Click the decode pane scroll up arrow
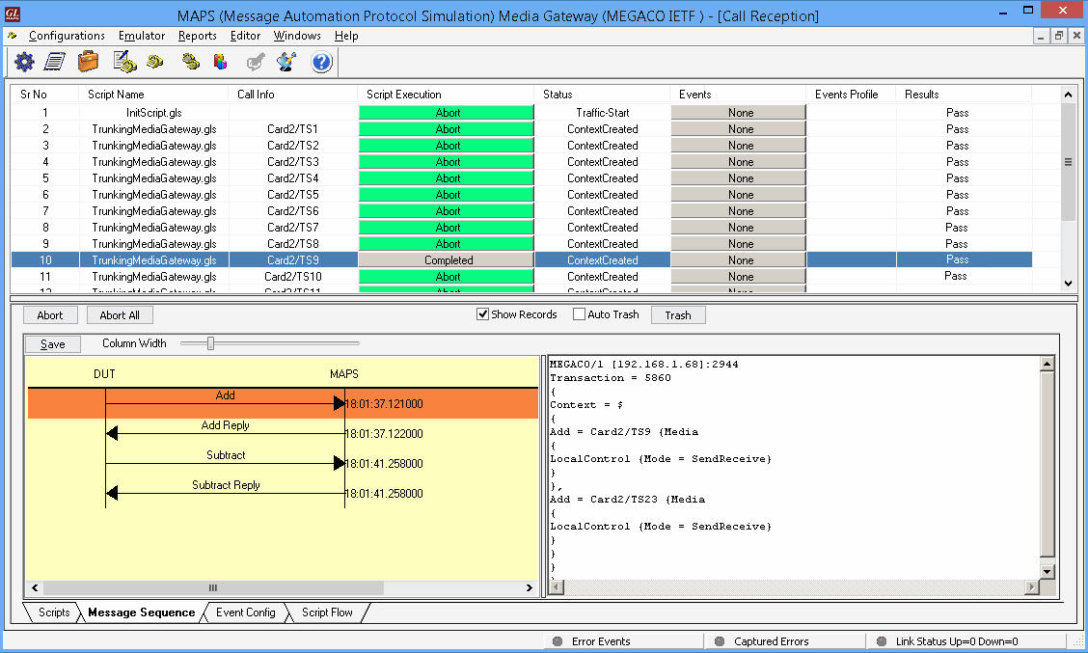The height and width of the screenshot is (653, 1088). click(1047, 364)
